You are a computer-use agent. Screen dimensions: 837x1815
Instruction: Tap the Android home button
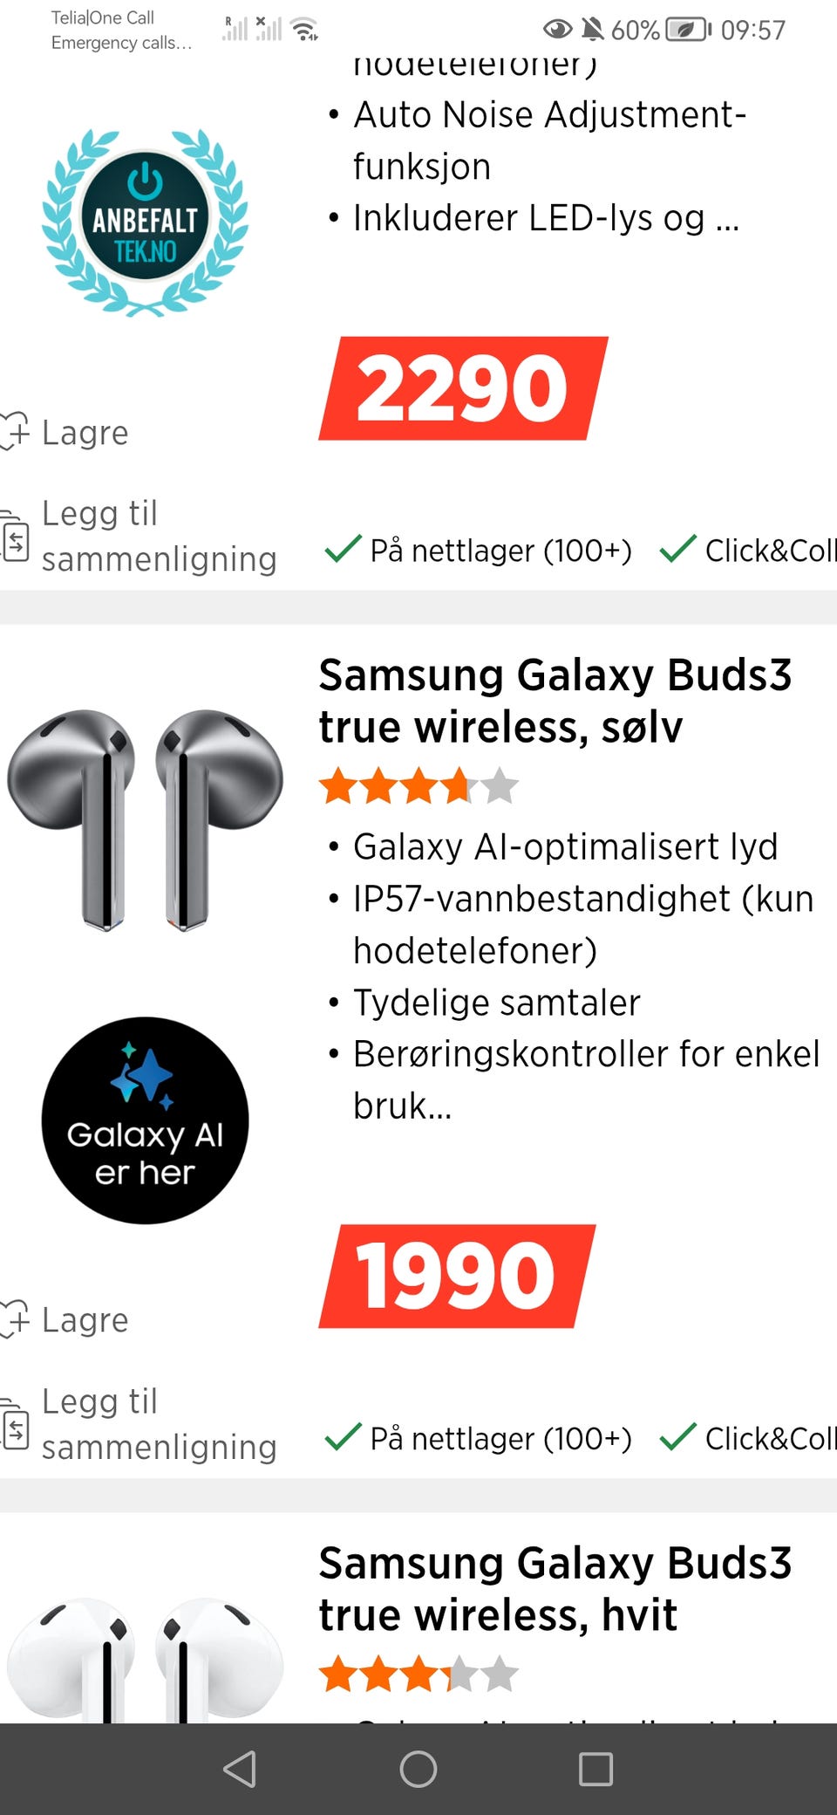click(x=418, y=1770)
